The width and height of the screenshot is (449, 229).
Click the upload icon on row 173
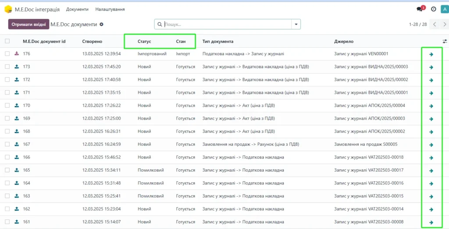point(17,67)
